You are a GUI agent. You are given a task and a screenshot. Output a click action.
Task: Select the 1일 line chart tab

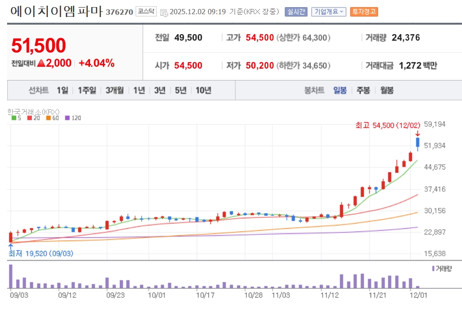[62, 90]
